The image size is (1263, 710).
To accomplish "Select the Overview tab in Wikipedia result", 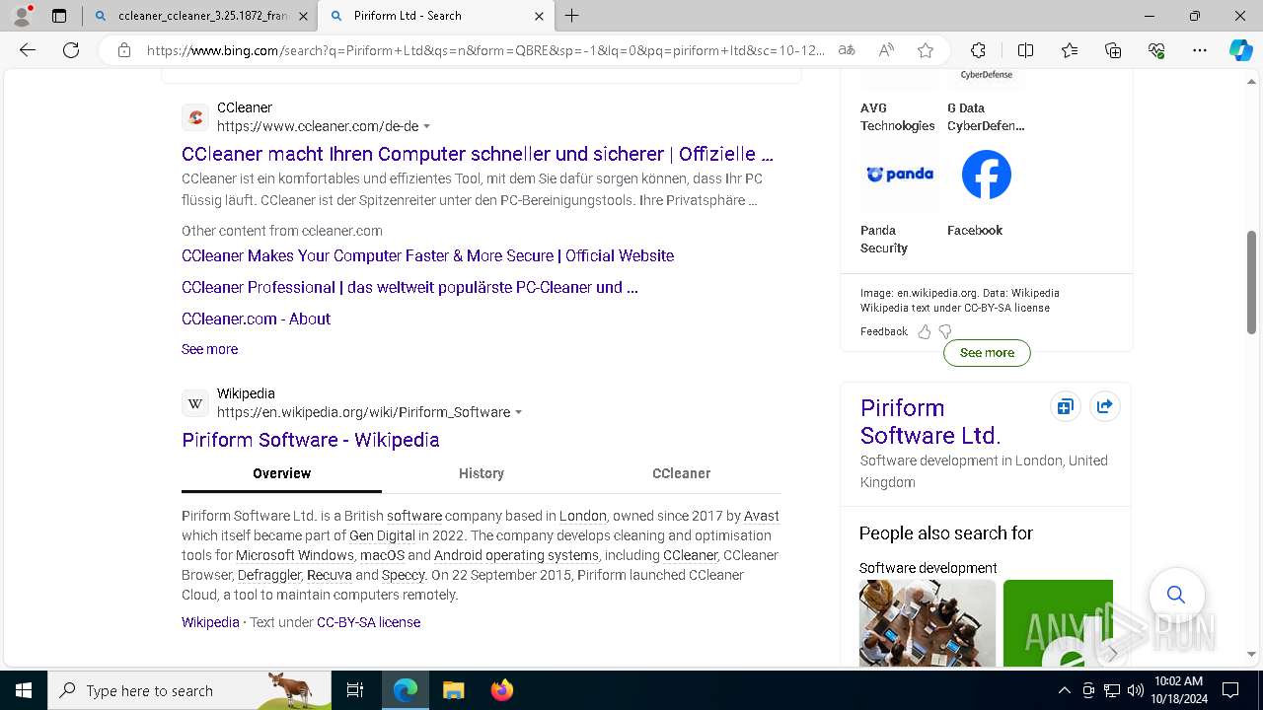I will click(x=281, y=473).
